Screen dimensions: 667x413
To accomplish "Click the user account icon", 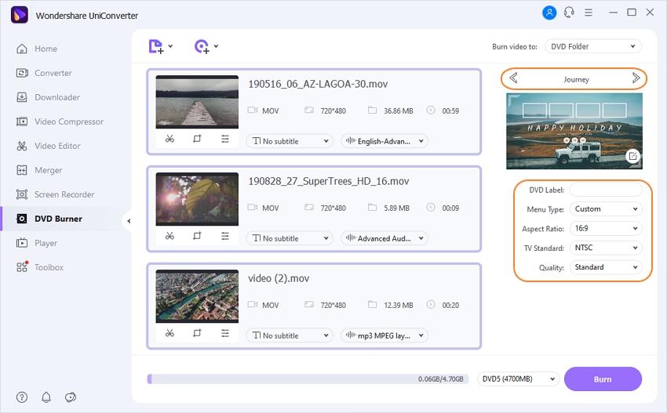I will click(x=549, y=13).
